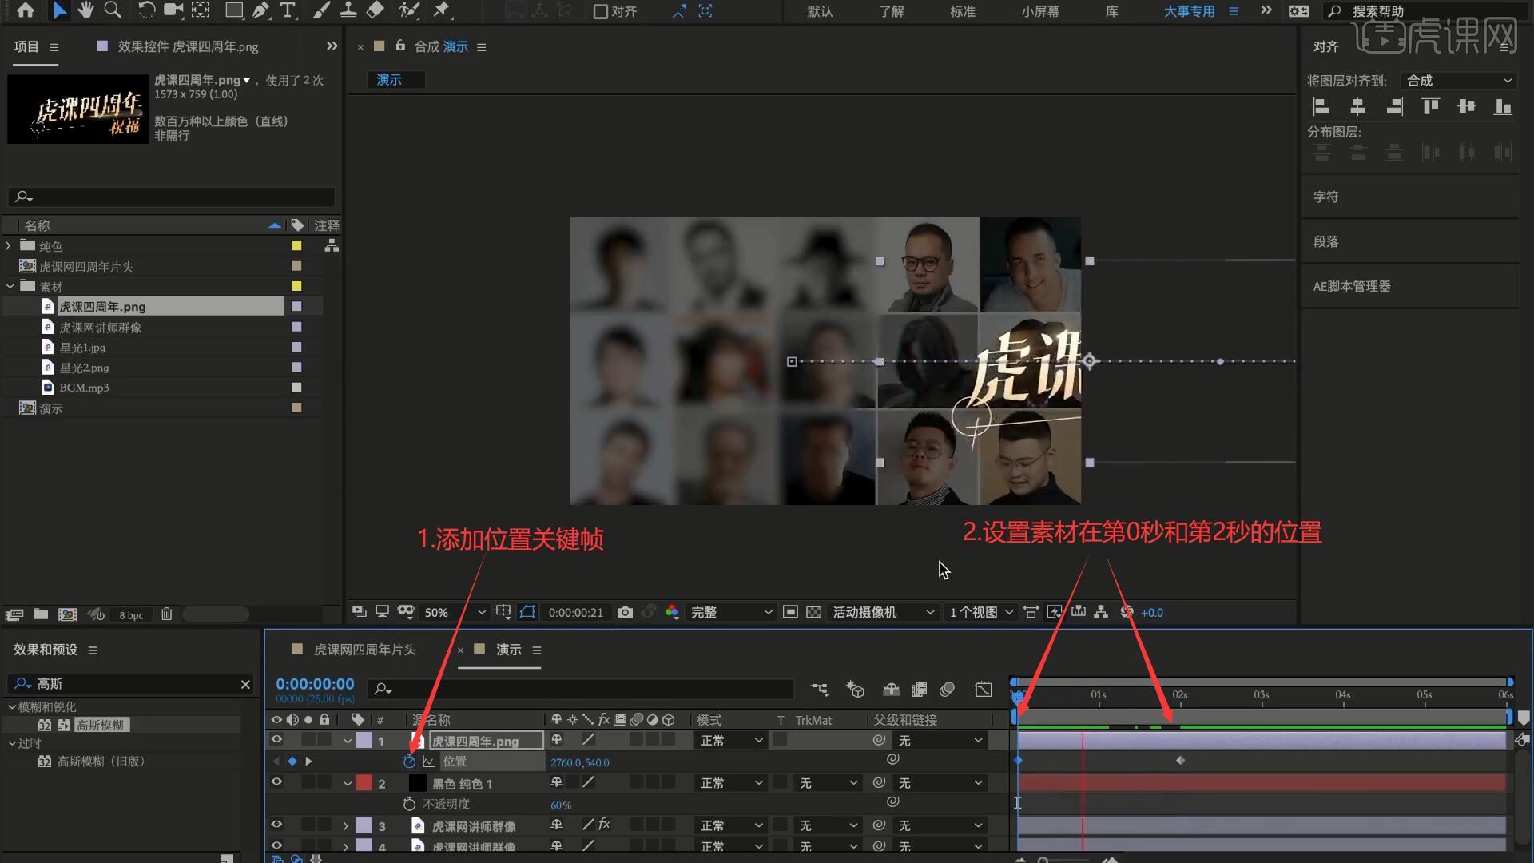This screenshot has width=1534, height=863.
Task: Click the Home icon in the toolbar
Action: point(26,10)
